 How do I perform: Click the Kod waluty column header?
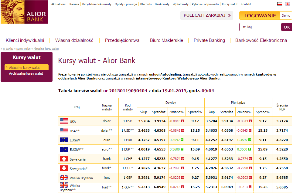[x=128, y=107]
